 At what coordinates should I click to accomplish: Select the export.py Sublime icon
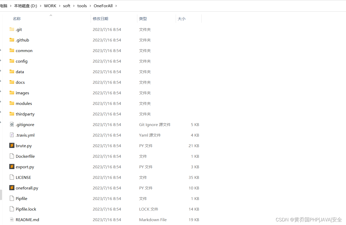[x=12, y=167]
